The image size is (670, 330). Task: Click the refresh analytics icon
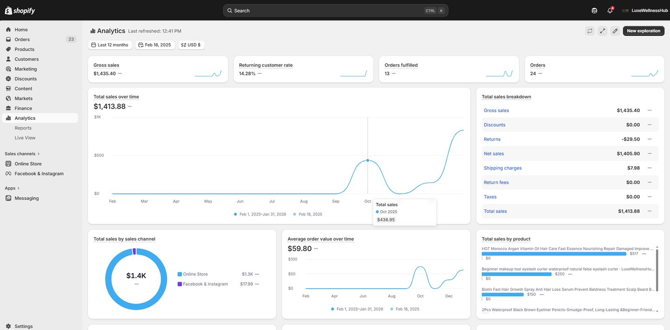click(x=590, y=31)
